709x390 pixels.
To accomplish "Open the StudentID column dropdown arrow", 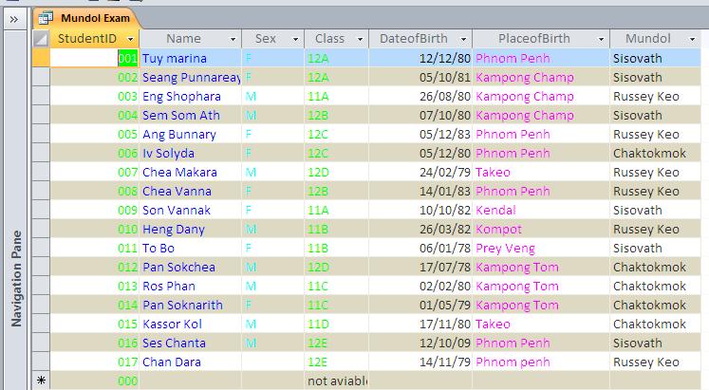I will point(130,39).
